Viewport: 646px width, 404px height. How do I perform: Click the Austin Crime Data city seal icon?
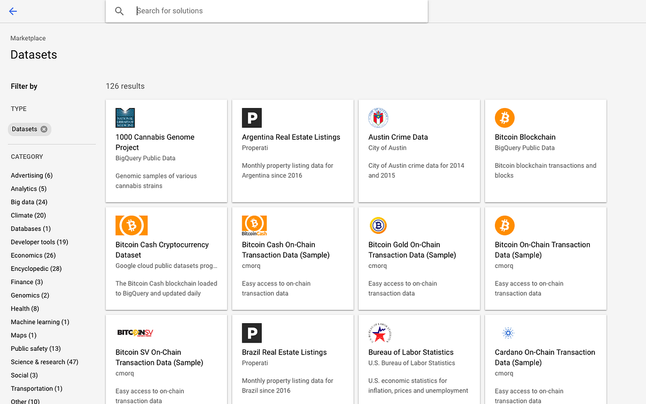click(x=378, y=118)
